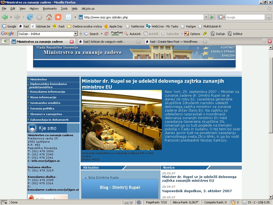Switch site to ENGLISH
This screenshot has height=205, width=273.
(228, 55)
